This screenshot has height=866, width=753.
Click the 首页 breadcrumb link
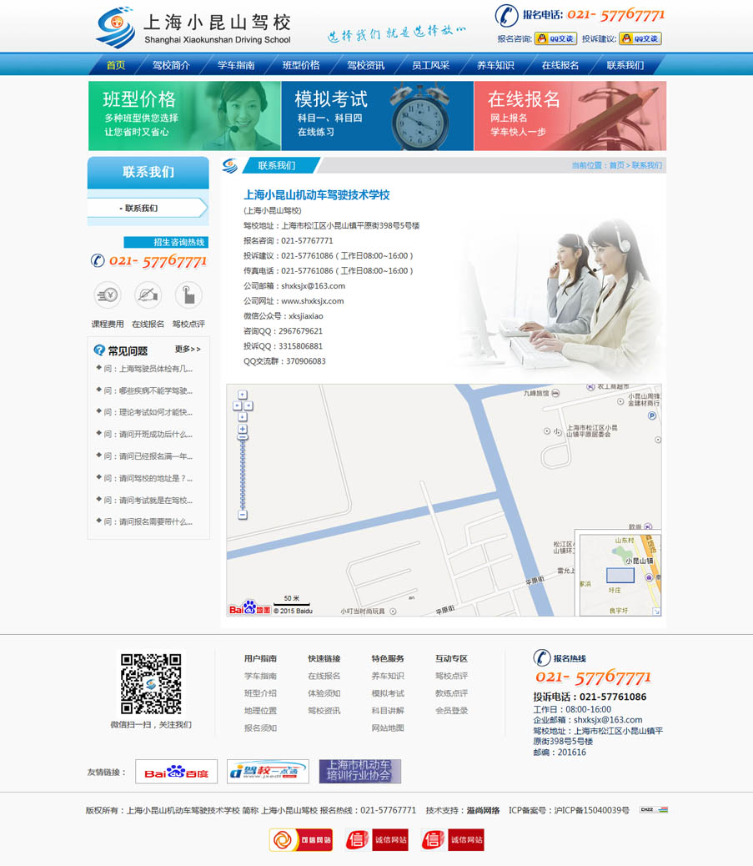tap(616, 165)
